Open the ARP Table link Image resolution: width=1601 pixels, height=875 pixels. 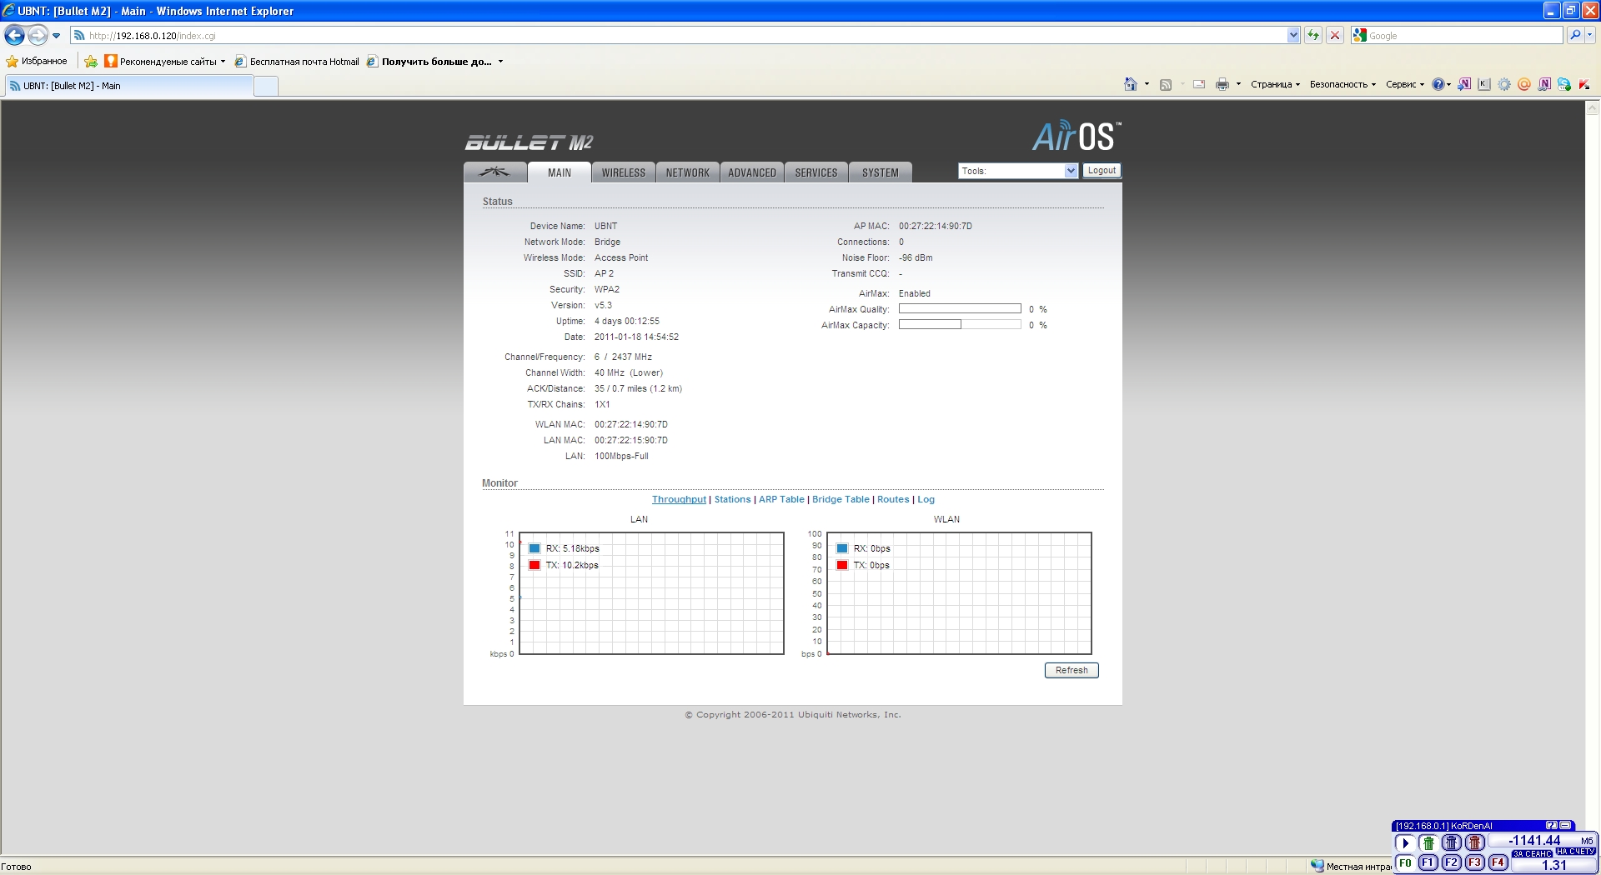781,499
